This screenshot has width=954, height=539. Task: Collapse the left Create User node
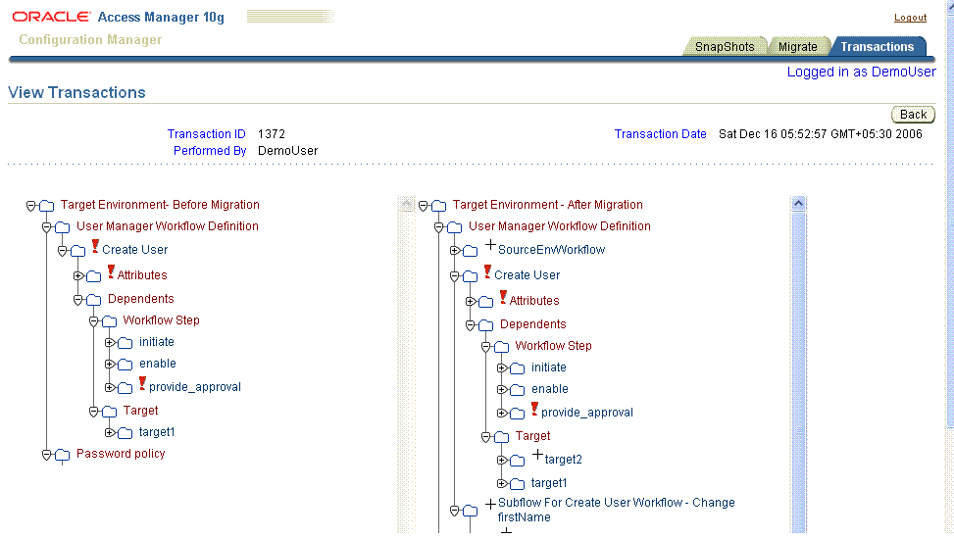pyautogui.click(x=62, y=251)
